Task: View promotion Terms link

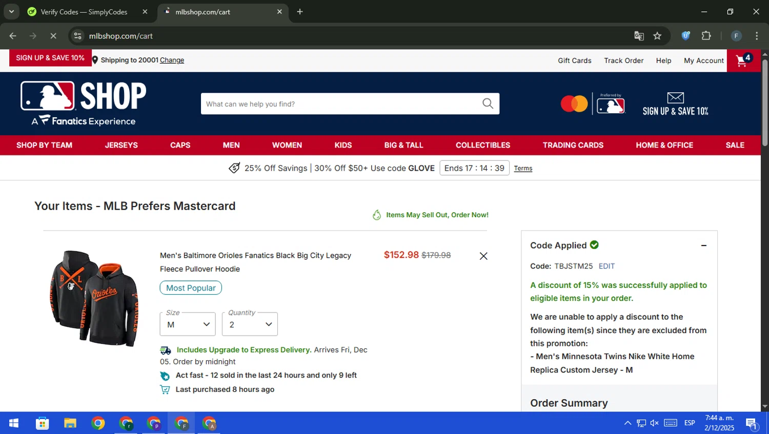Action: tap(523, 168)
